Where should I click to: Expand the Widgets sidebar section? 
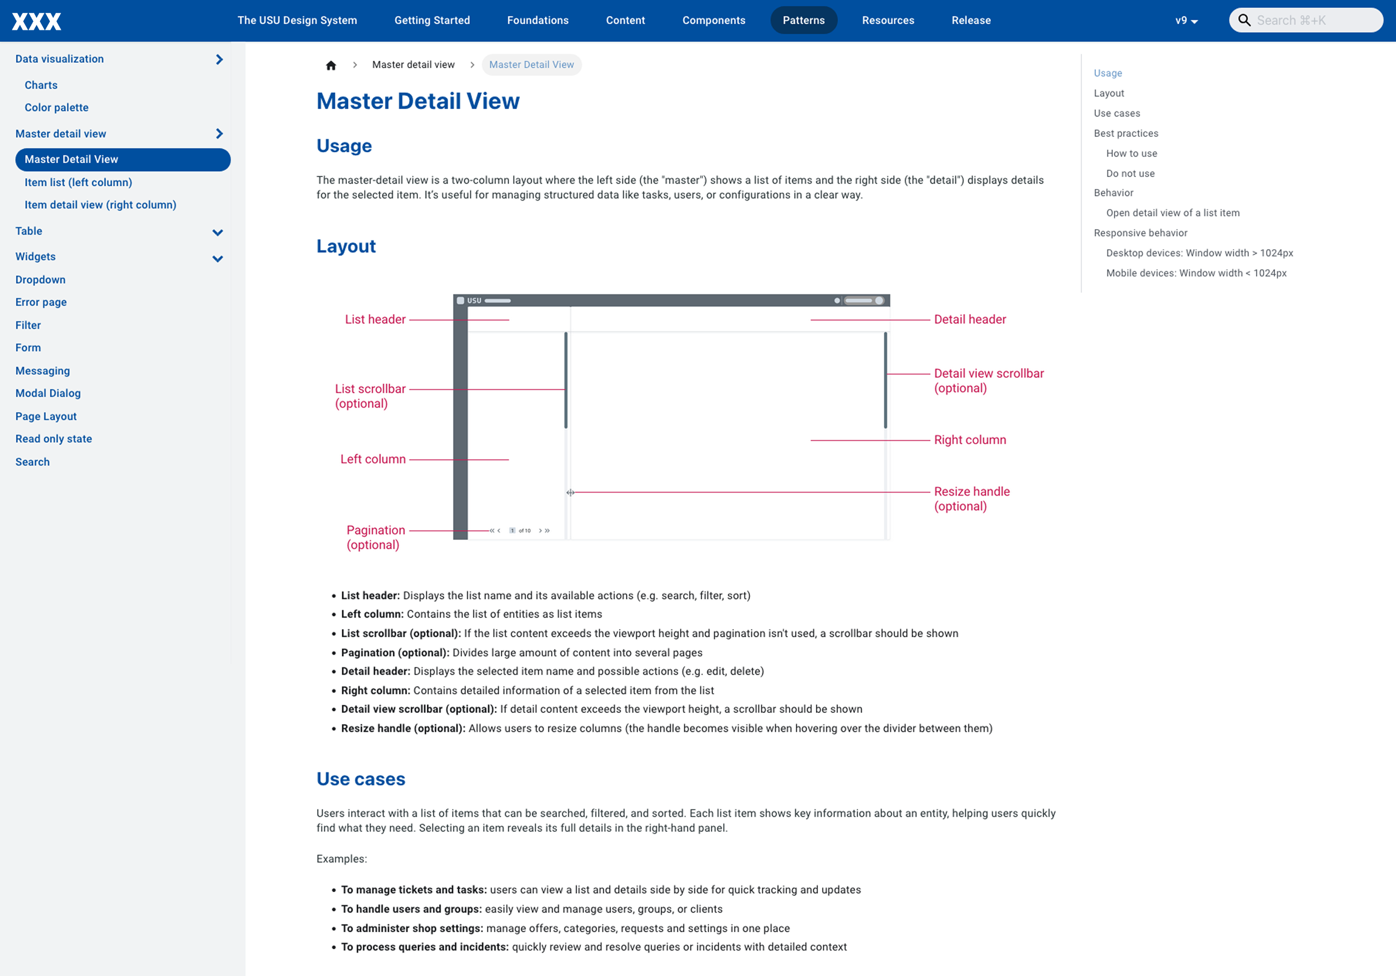tap(218, 258)
